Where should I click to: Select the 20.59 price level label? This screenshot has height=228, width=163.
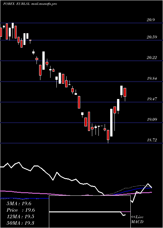pos(152,37)
